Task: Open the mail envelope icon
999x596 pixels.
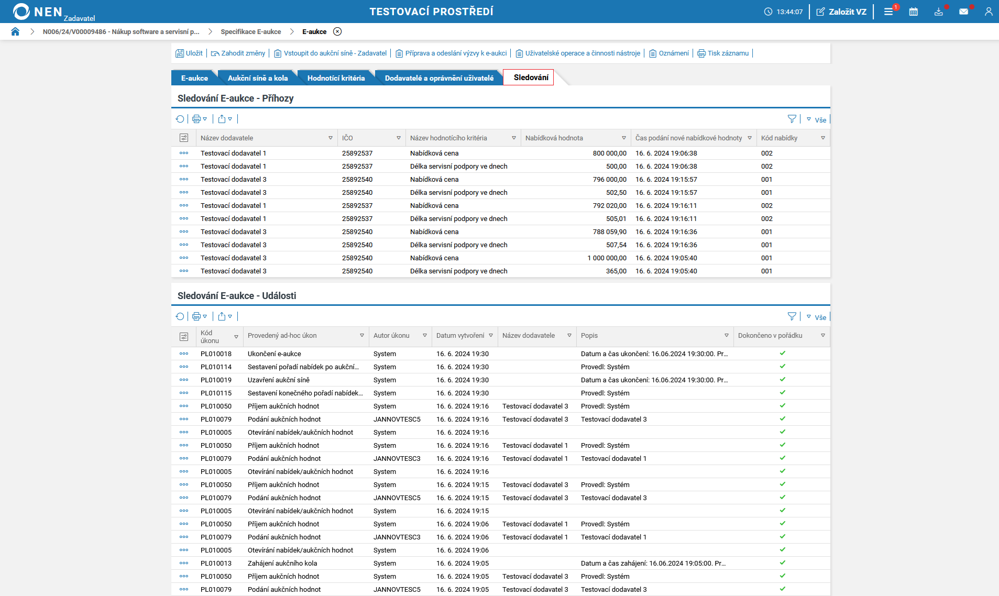Action: (x=963, y=12)
